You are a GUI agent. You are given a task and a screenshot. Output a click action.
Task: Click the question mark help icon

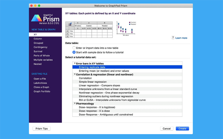tap(173, 38)
